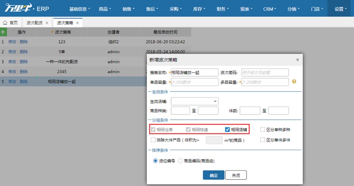Open the 财务 menu
This screenshot has width=354, height=186.
[223, 9]
